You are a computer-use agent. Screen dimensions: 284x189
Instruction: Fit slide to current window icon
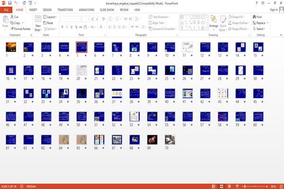(281, 186)
